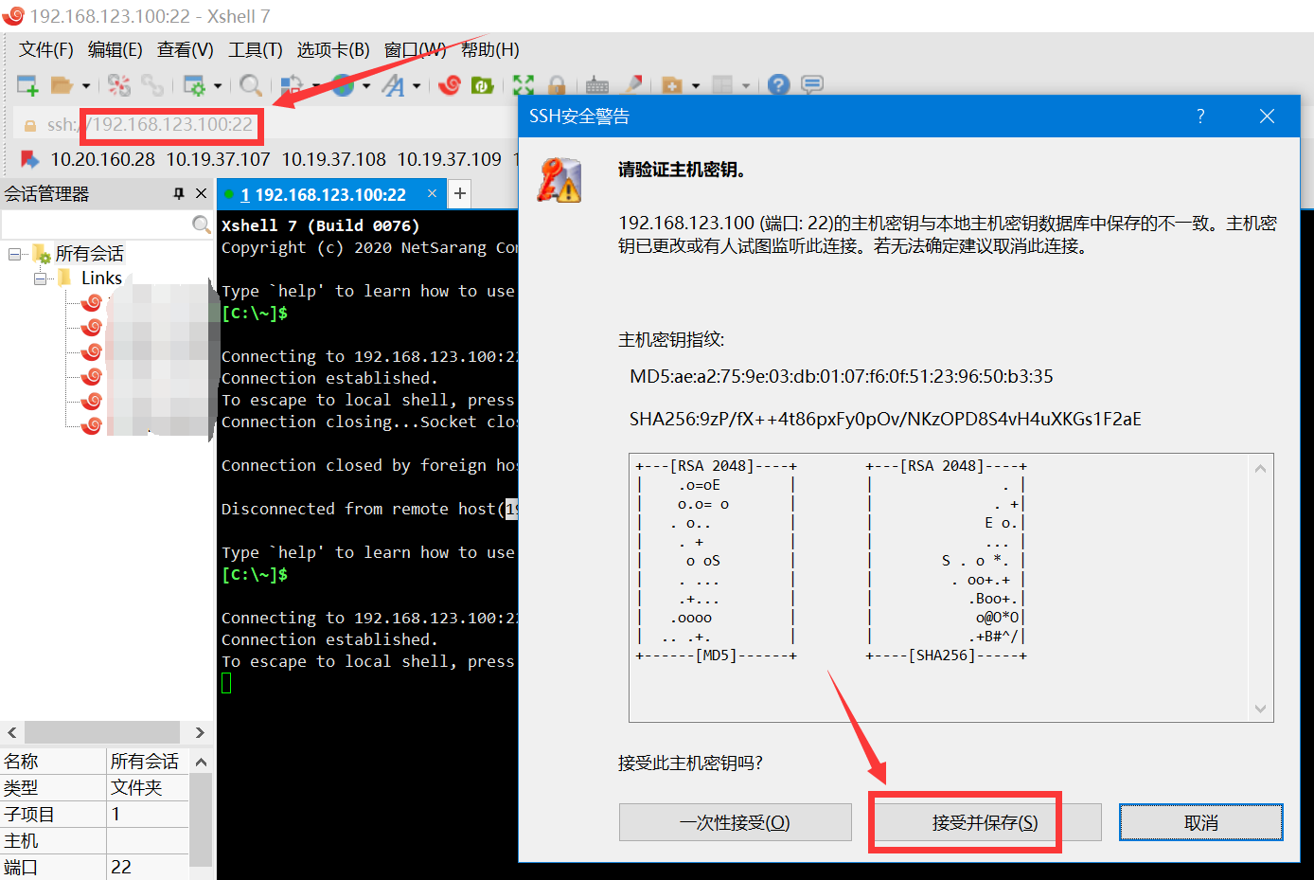Click the keyboard Key Mapping icon
This screenshot has height=880, width=1314.
coord(597,85)
